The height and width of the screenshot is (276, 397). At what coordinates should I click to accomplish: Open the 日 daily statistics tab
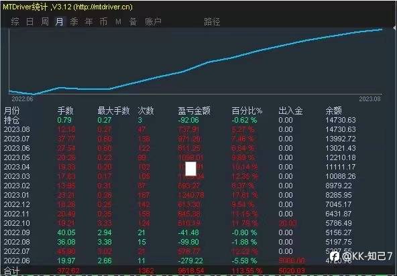pos(30,21)
